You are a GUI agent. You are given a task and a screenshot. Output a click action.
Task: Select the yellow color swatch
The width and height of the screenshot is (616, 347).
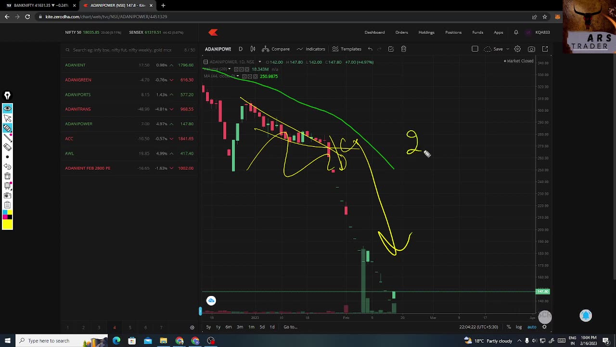coord(7,224)
